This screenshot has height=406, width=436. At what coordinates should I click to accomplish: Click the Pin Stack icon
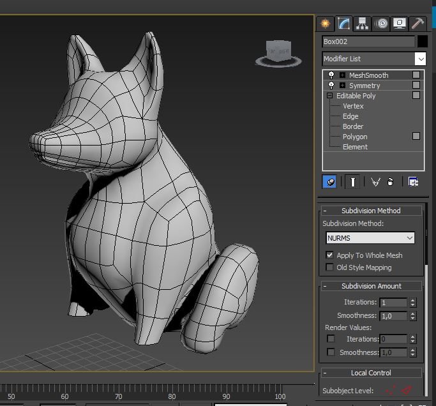click(x=329, y=182)
